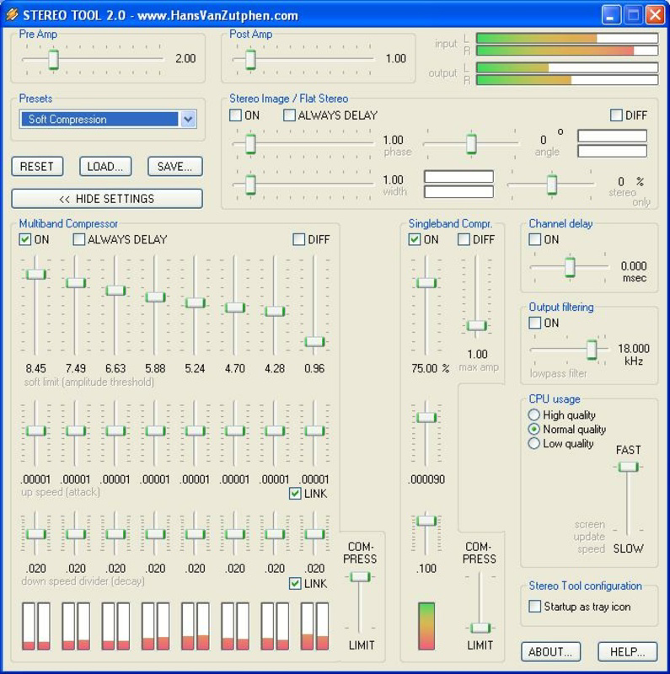
Task: Click the SAVE... button
Action: (x=175, y=166)
